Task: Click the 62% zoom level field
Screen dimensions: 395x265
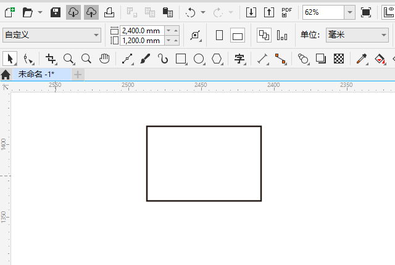Action: coord(323,12)
